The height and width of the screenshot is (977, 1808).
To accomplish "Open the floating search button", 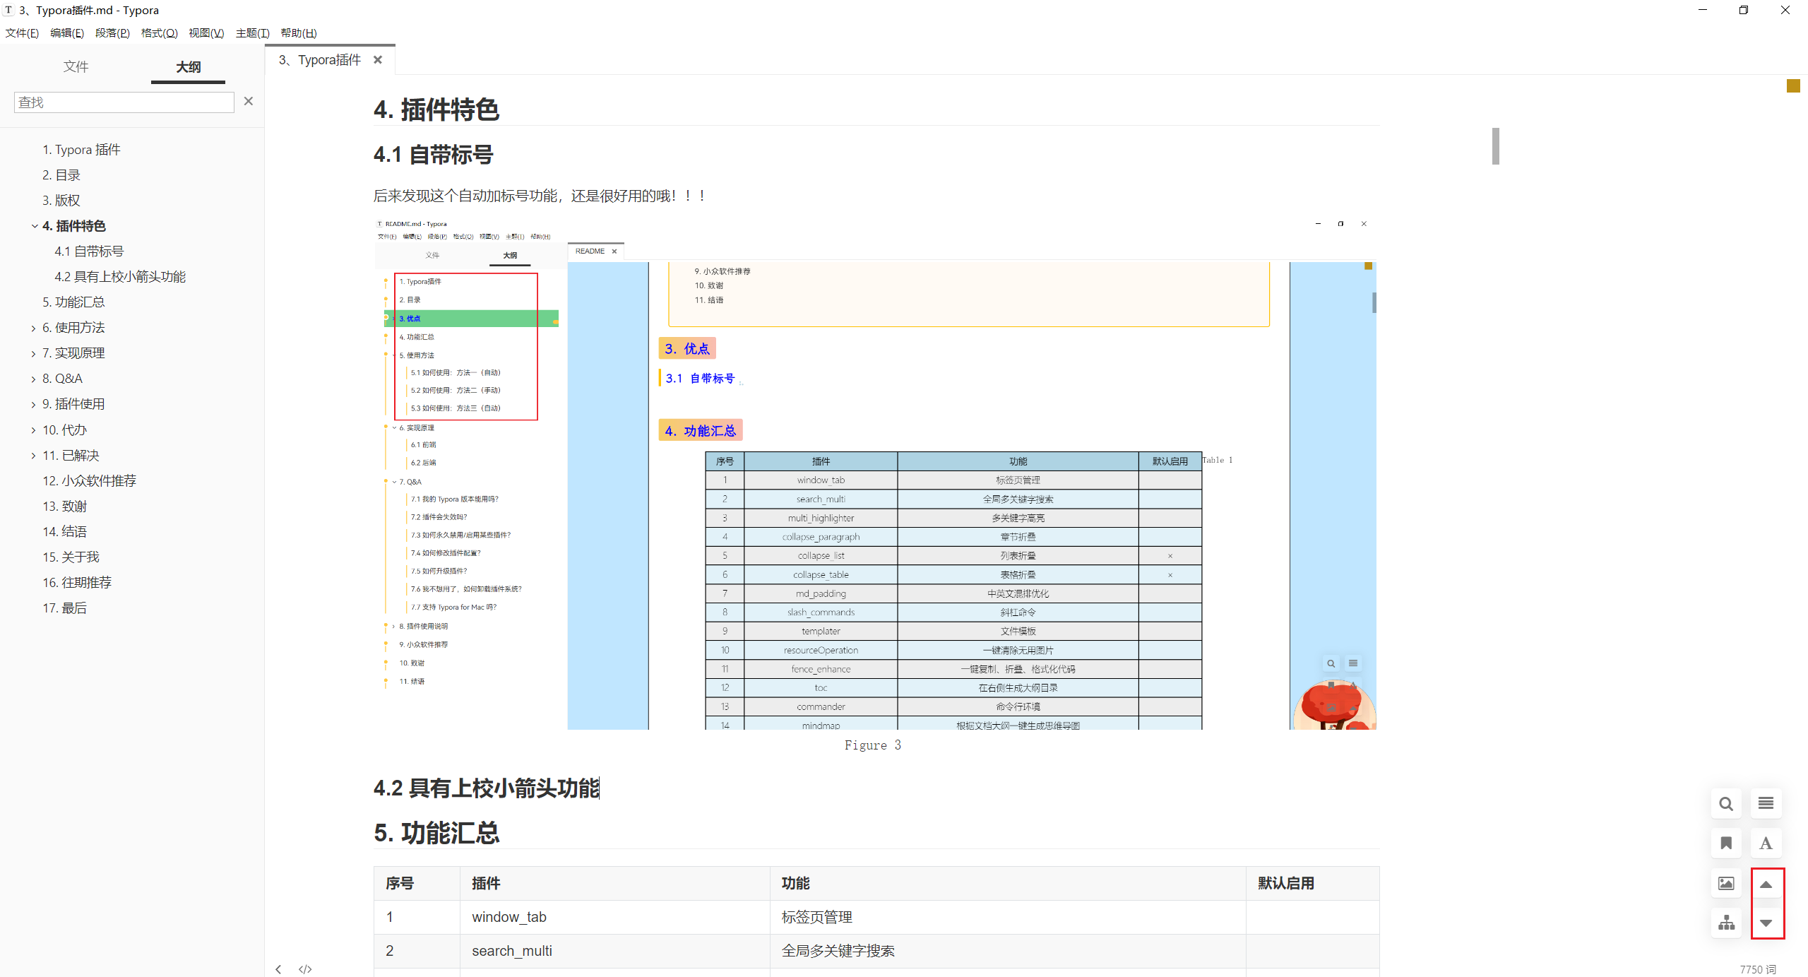I will point(1726,803).
